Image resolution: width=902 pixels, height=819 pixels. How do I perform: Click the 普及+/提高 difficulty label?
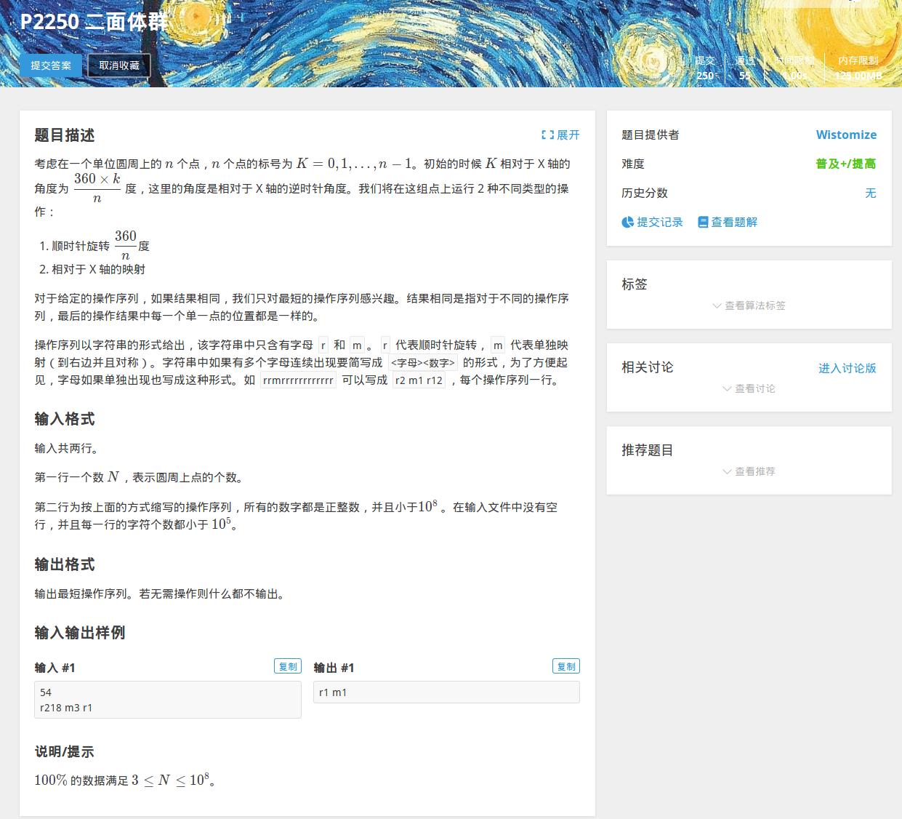click(x=846, y=164)
